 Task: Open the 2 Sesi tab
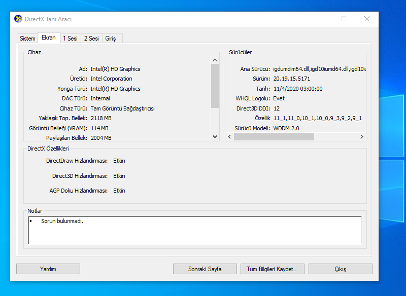91,39
